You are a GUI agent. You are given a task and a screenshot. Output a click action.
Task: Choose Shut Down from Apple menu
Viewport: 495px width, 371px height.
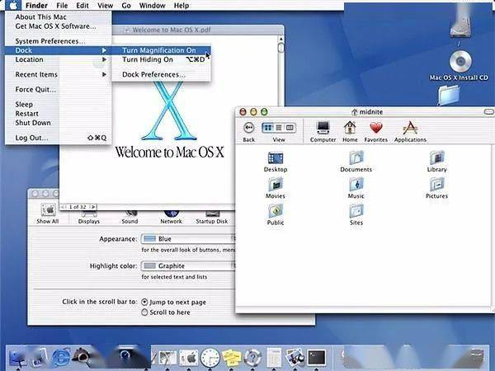58,123
